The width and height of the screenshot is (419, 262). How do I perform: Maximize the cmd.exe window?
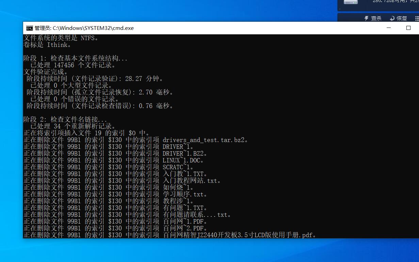(408, 28)
